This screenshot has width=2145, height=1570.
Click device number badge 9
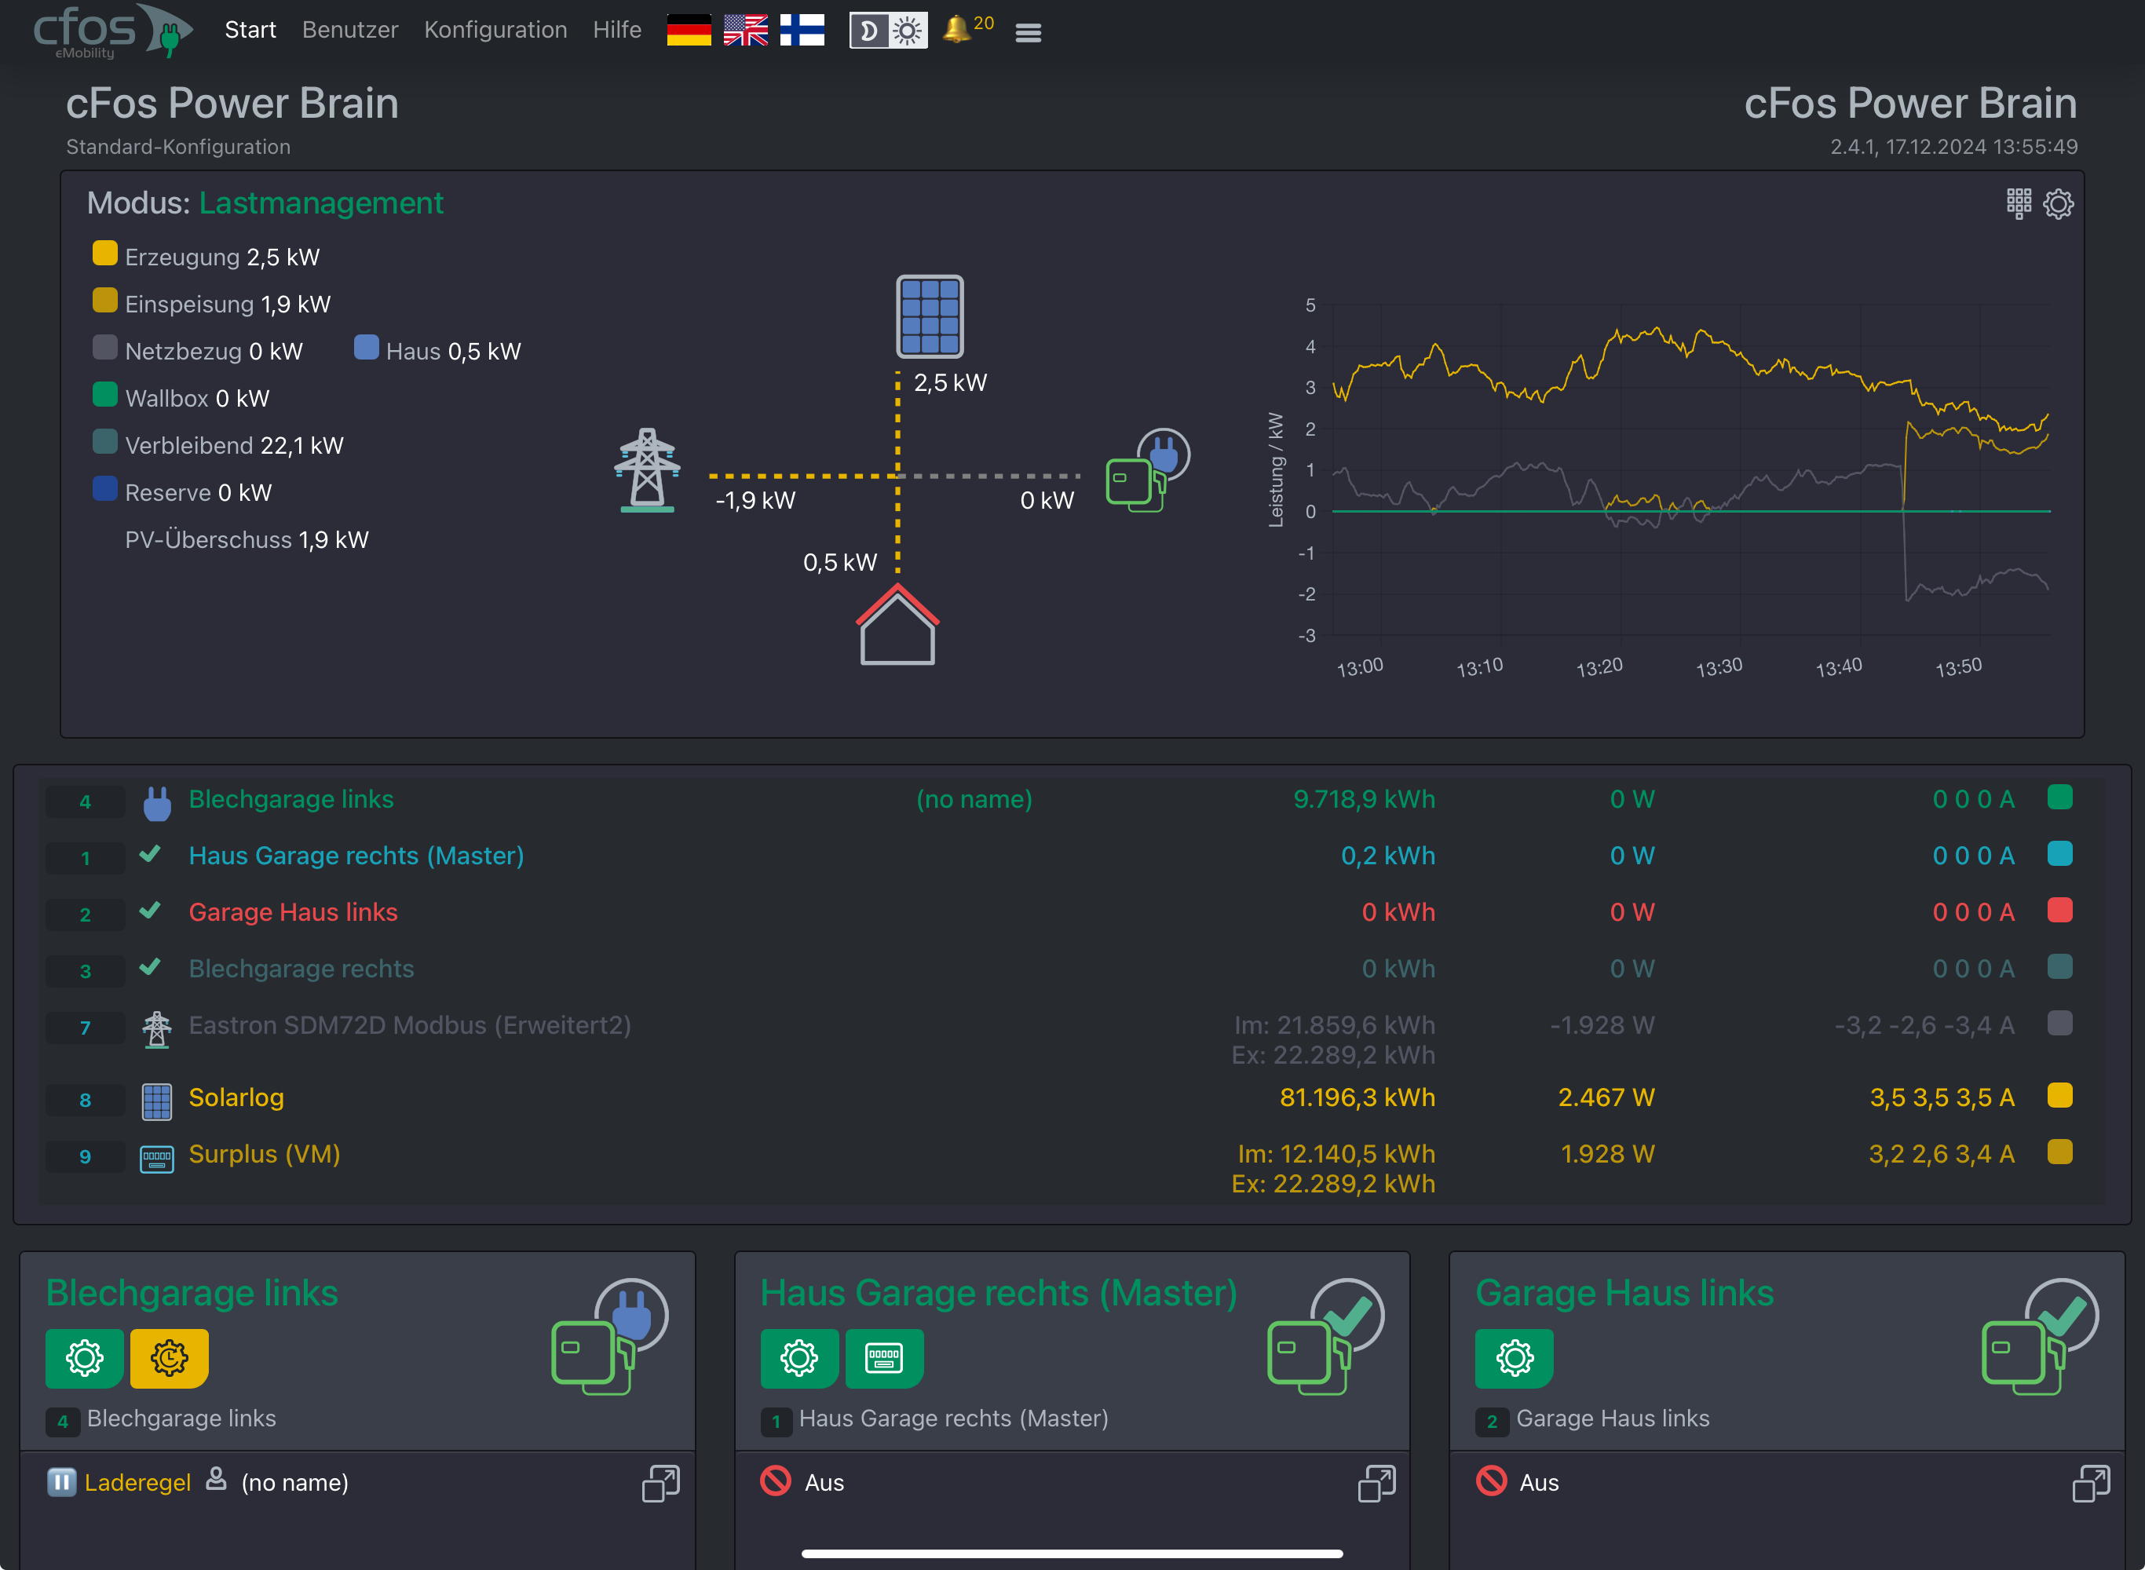pos(85,1156)
